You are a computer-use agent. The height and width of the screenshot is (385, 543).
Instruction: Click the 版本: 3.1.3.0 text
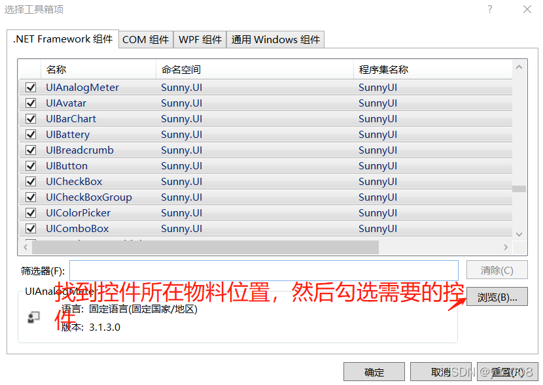pyautogui.click(x=91, y=327)
